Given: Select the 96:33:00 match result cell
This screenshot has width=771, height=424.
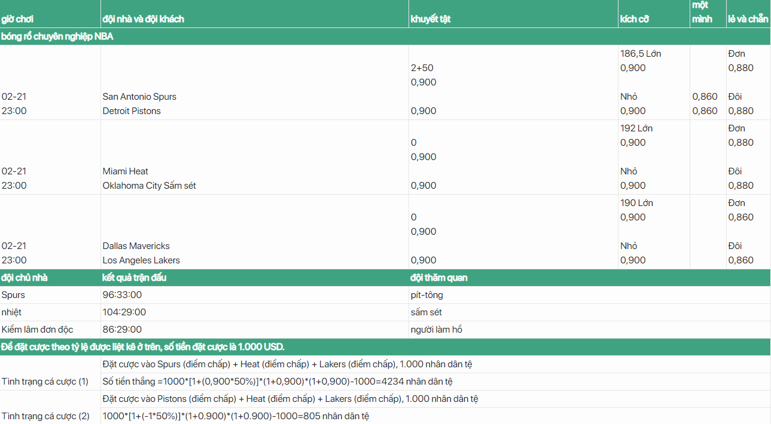Looking at the screenshot, I should pos(123,295).
